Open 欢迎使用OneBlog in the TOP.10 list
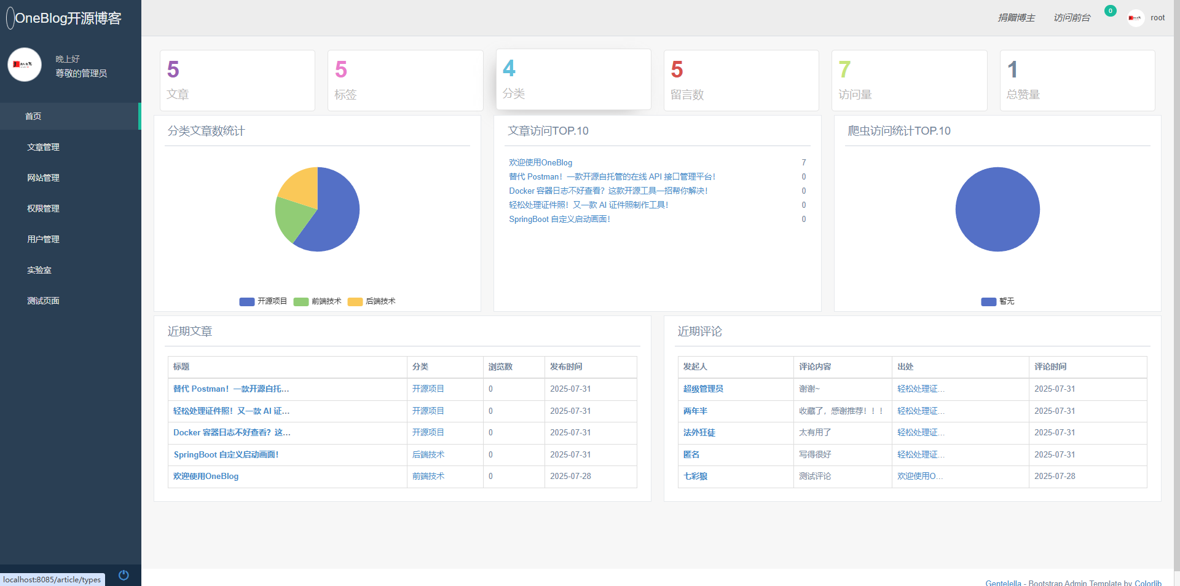The width and height of the screenshot is (1180, 586). tap(540, 162)
